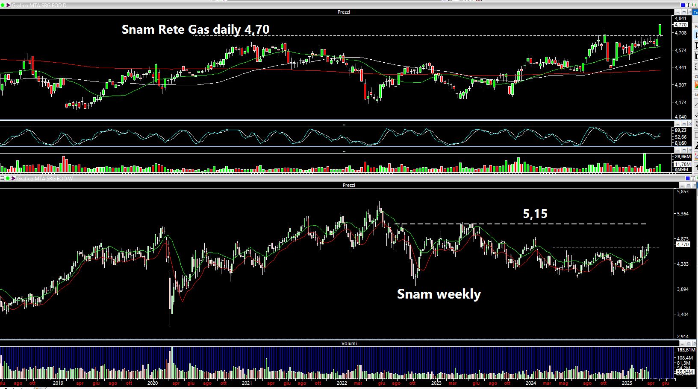Click 'Volumi' pane header
Image resolution: width=698 pixels, height=389 pixels.
[349, 343]
